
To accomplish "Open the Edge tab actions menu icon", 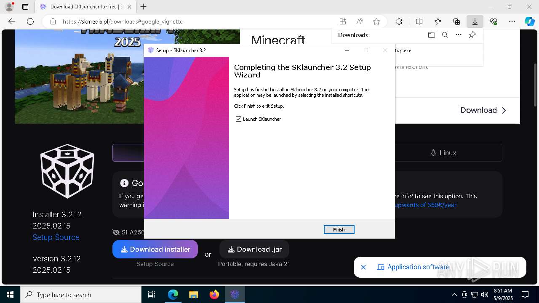I will coord(25,7).
